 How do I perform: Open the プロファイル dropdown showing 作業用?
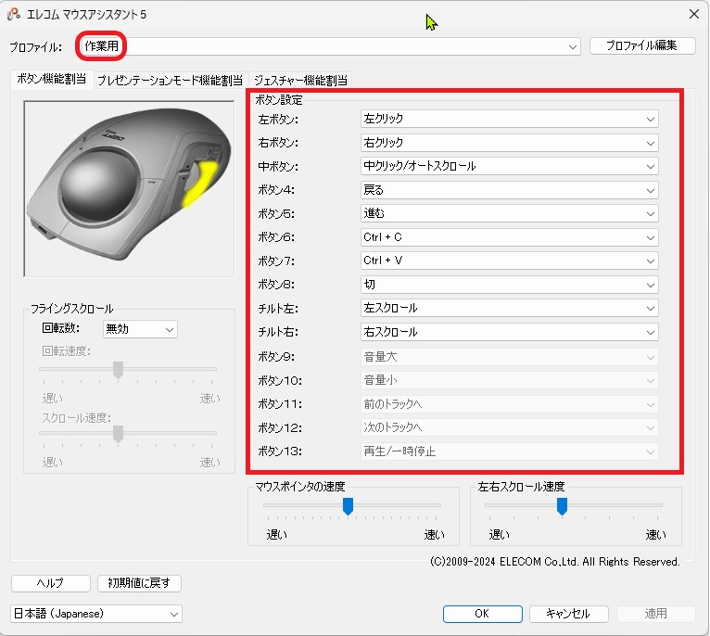pyautogui.click(x=329, y=46)
